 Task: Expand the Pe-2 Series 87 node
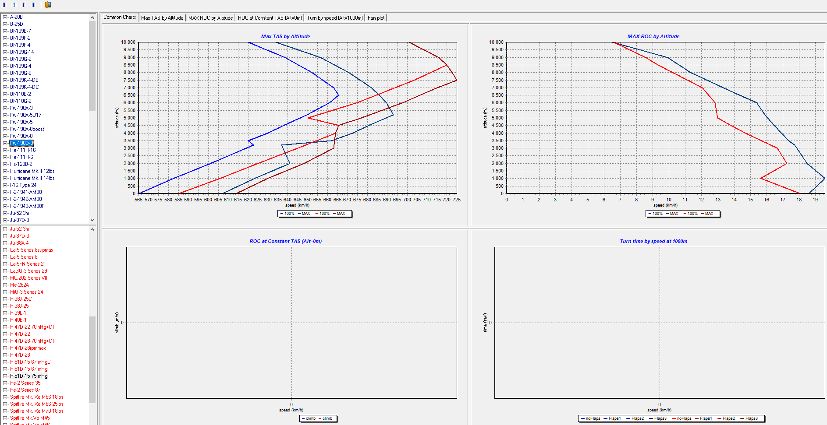(5, 390)
